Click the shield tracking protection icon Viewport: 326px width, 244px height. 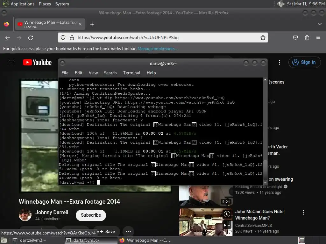tap(63, 37)
